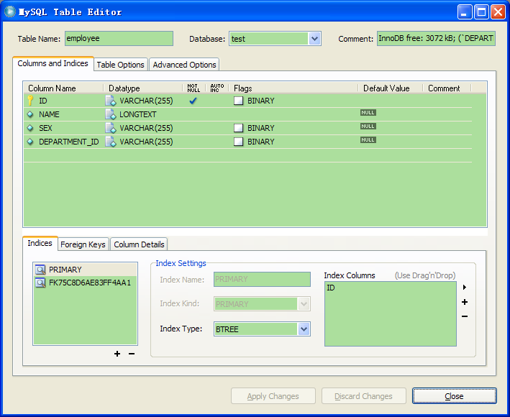
Task: Select the FK75C8D6AE83FF4AA1 index icon
Action: point(41,283)
